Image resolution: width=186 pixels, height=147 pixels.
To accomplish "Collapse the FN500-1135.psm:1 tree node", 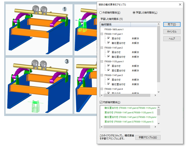I will pyautogui.click(x=102, y=61).
